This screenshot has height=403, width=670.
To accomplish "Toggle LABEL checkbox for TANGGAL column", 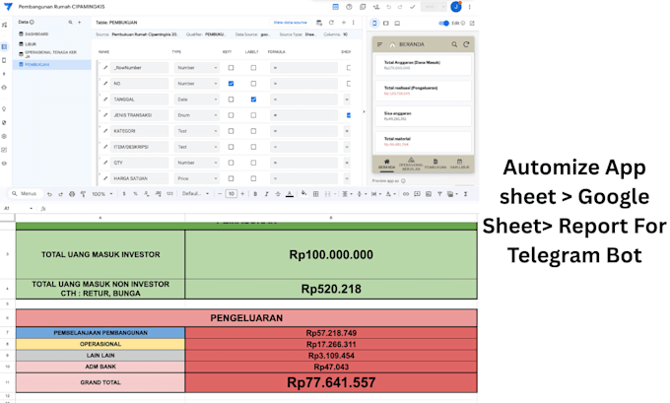I will [253, 100].
